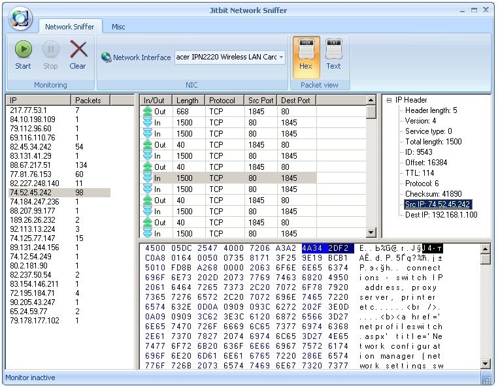Click highlighted hex bytes 4A34 2DF2
498x388 pixels.
(328, 248)
